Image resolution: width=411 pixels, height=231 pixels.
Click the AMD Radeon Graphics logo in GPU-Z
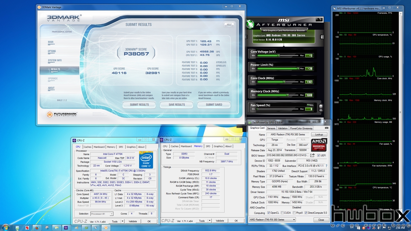[319, 145]
